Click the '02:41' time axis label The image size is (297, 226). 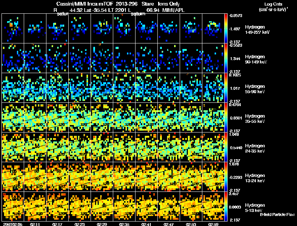(x=146, y=225)
